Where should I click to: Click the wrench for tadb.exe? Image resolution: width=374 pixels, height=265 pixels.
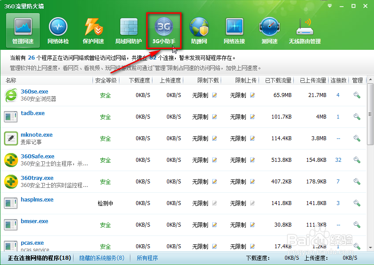click(x=357, y=116)
